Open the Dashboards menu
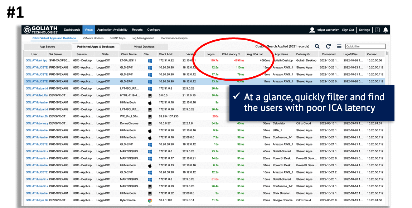Viewport: 412px width, 208px height. [x=72, y=30]
